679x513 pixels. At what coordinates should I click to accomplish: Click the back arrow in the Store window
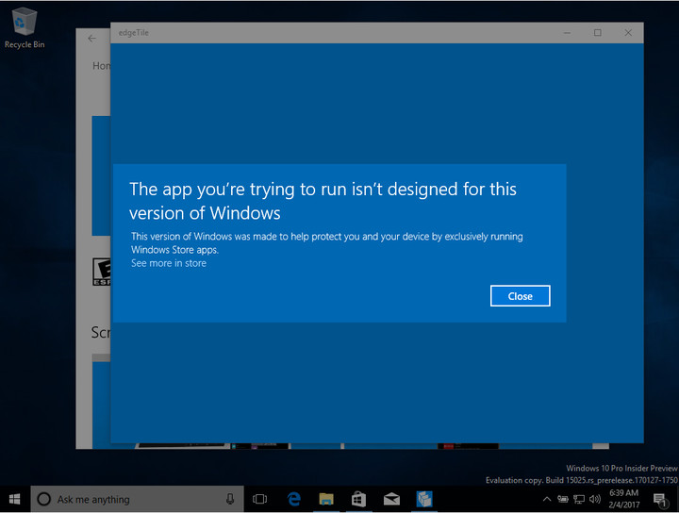pyautogui.click(x=91, y=39)
